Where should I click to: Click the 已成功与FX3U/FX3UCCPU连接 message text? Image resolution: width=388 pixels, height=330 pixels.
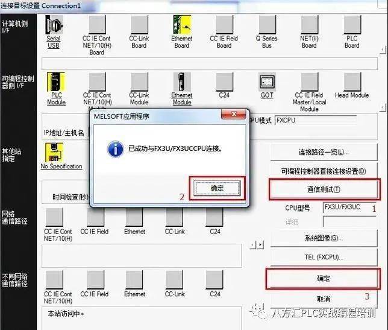[x=175, y=148]
